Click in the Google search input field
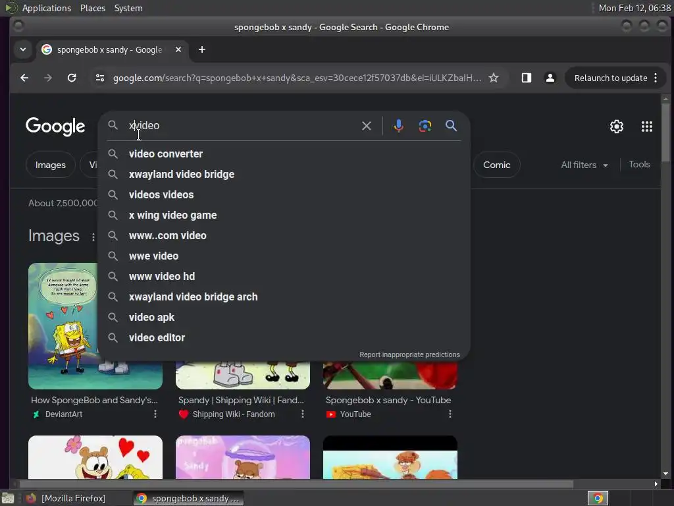Image resolution: width=674 pixels, height=506 pixels. click(241, 126)
